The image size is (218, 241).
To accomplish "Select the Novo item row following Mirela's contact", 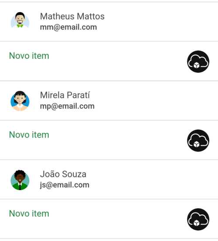I will pos(109,140).
